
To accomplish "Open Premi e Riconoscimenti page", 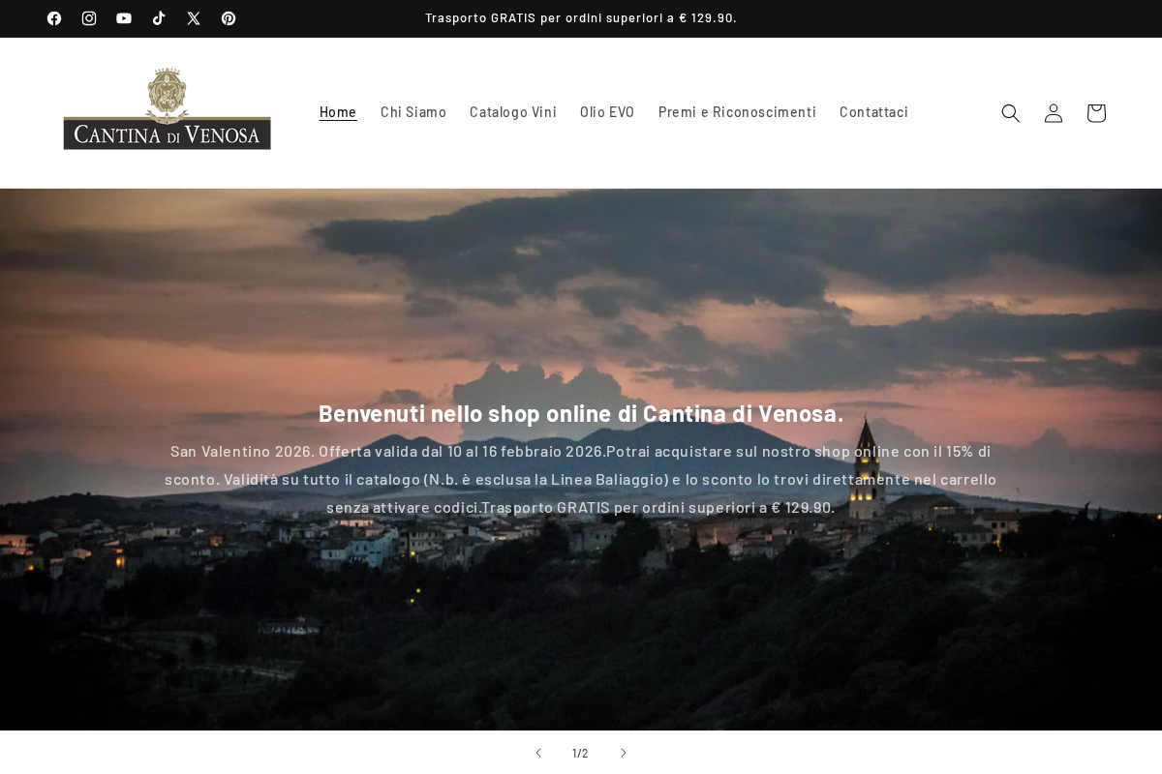I will coord(737,112).
